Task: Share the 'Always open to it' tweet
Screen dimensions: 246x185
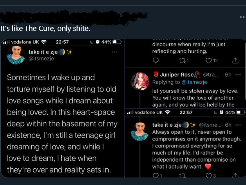Action: point(235,176)
